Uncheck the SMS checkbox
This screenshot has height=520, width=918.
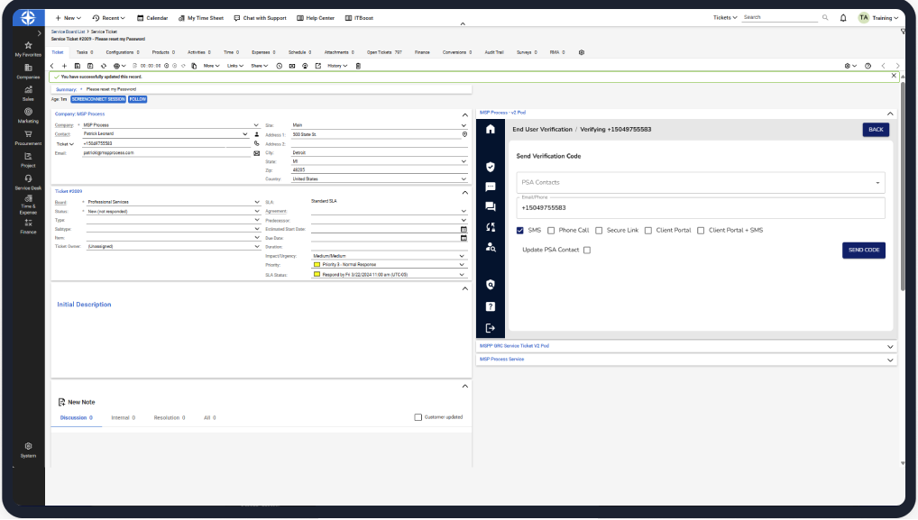pos(520,230)
